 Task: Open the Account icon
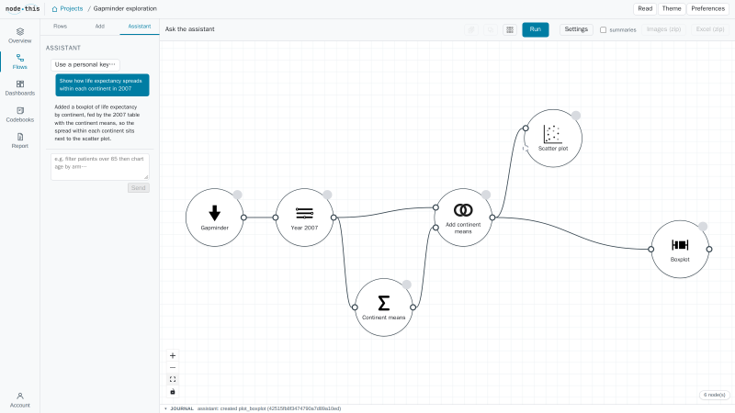click(x=19, y=400)
